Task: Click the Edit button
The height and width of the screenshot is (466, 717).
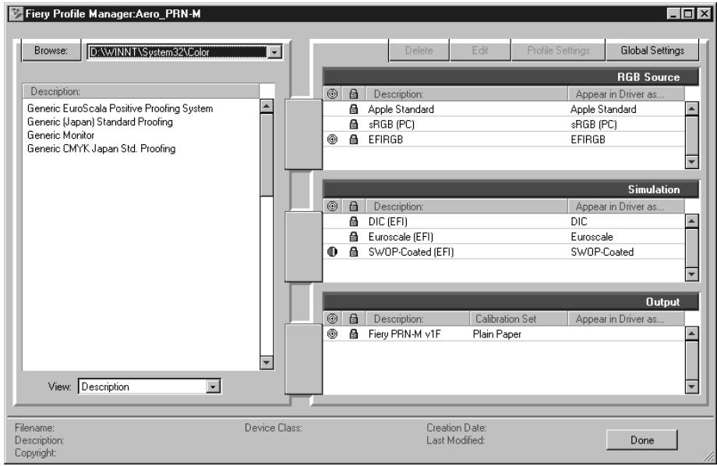Action: tap(480, 51)
